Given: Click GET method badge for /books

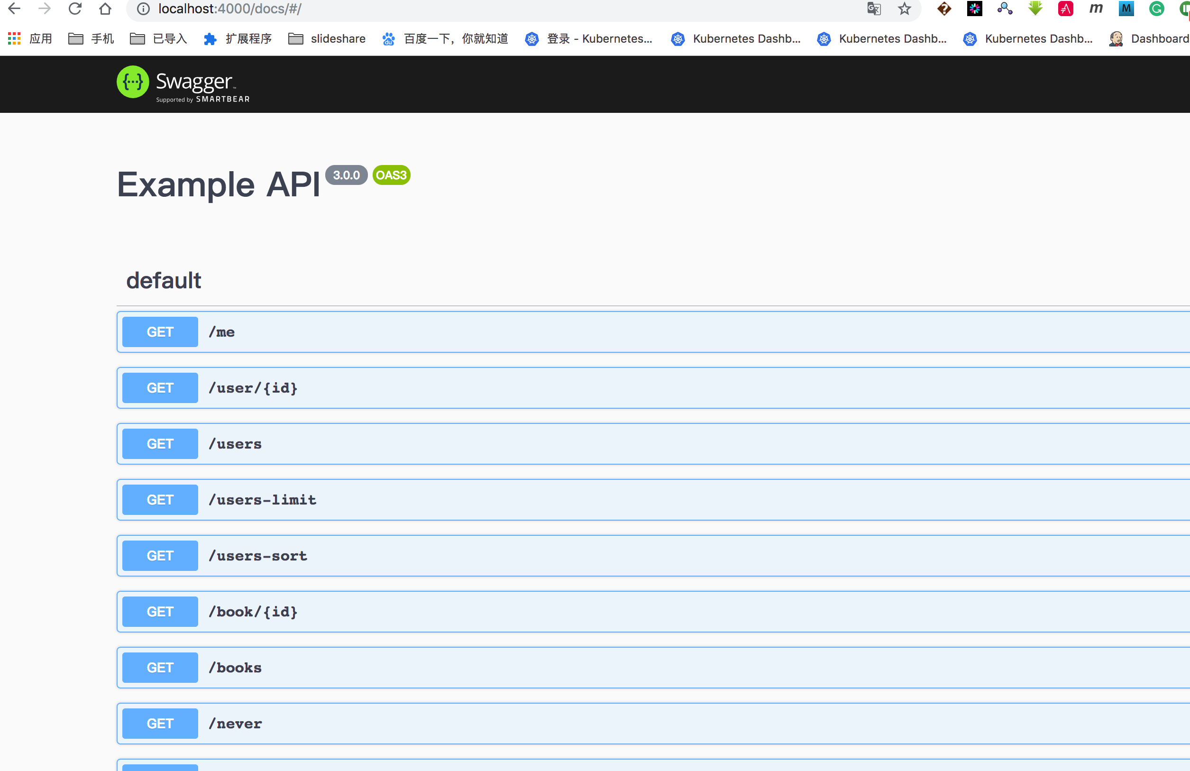Looking at the screenshot, I should tap(160, 668).
